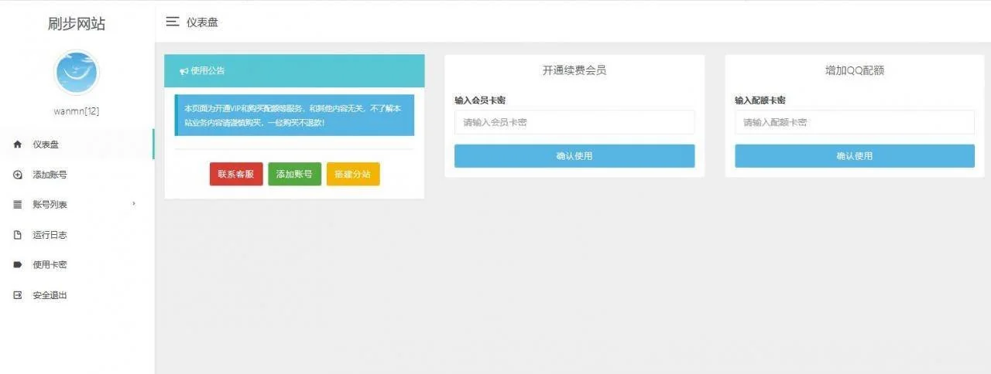Click the file icon for 运行日志
The width and height of the screenshot is (991, 374).
tap(18, 235)
